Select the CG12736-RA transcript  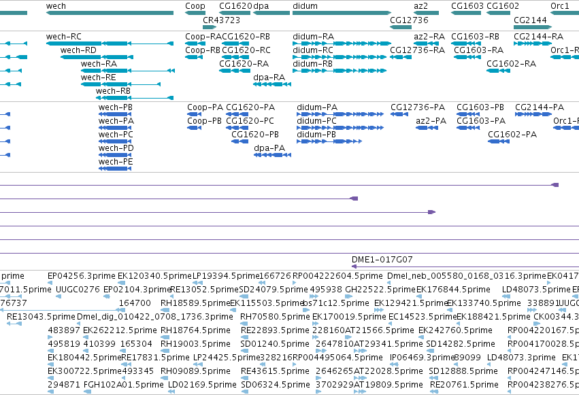click(x=401, y=57)
